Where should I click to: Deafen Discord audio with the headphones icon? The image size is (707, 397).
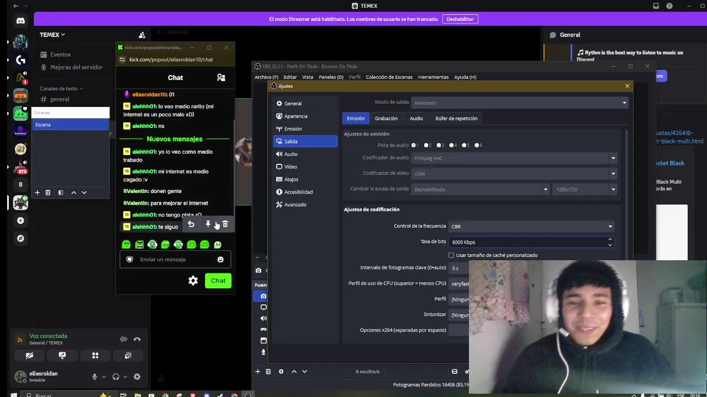pyautogui.click(x=116, y=377)
